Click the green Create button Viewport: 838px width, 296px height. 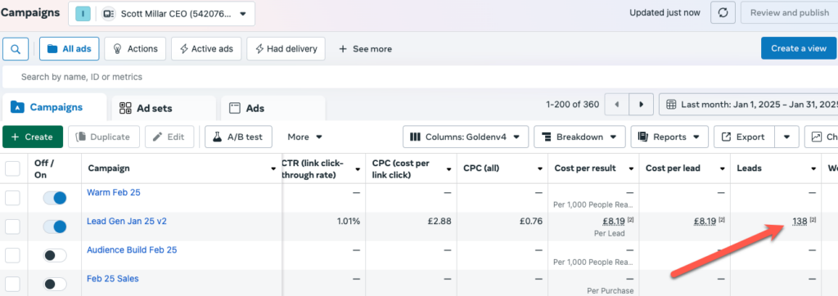[33, 137]
